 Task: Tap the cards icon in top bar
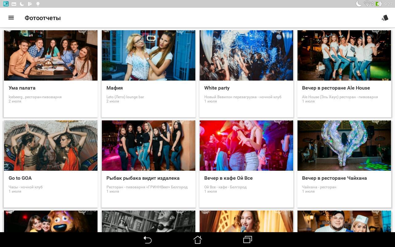[x=385, y=18]
